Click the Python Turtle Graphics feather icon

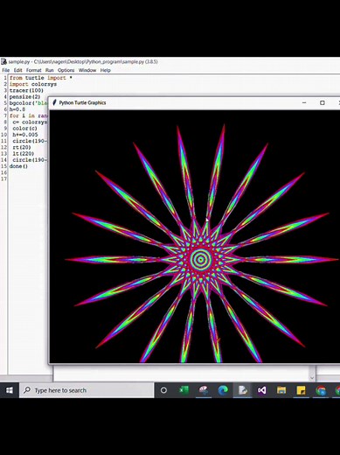pos(54,102)
